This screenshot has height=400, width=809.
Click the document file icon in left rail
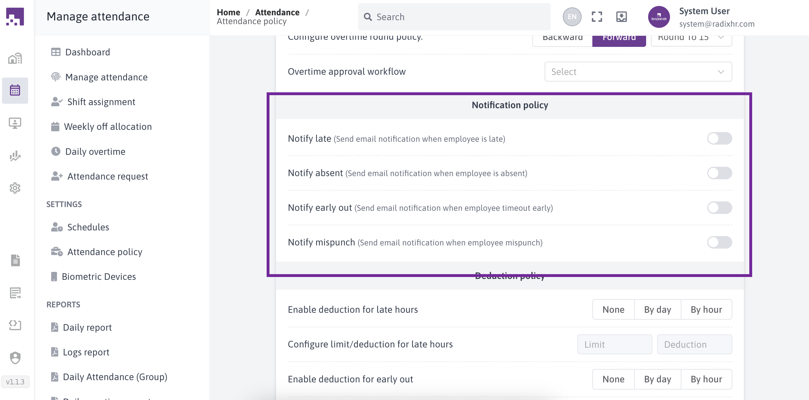tap(15, 260)
